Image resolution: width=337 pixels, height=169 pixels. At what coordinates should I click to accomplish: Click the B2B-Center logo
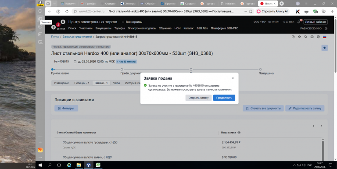(58, 25)
